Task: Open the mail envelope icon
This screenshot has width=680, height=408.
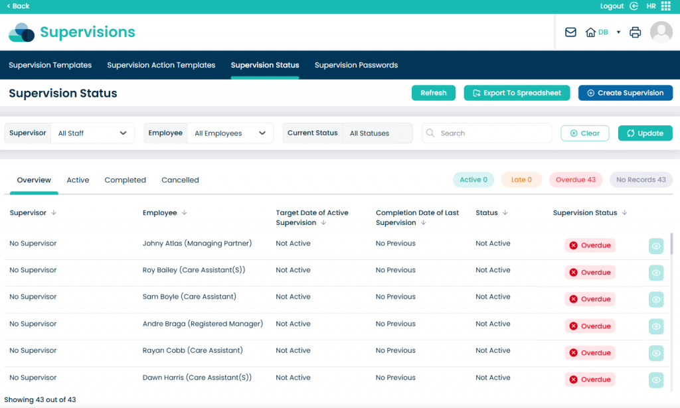Action: click(x=570, y=32)
